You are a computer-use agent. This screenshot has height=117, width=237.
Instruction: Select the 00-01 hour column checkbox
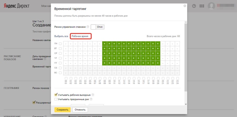[x=66, y=79]
